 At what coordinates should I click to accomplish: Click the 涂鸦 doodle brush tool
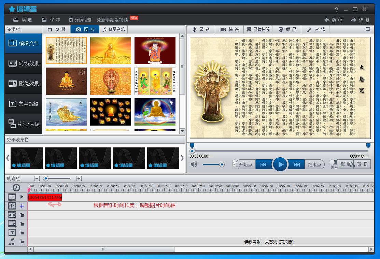coord(315,30)
